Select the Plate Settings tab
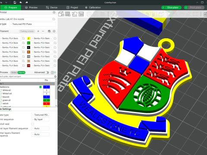Viewport: 207px width, 155px height. point(6,109)
